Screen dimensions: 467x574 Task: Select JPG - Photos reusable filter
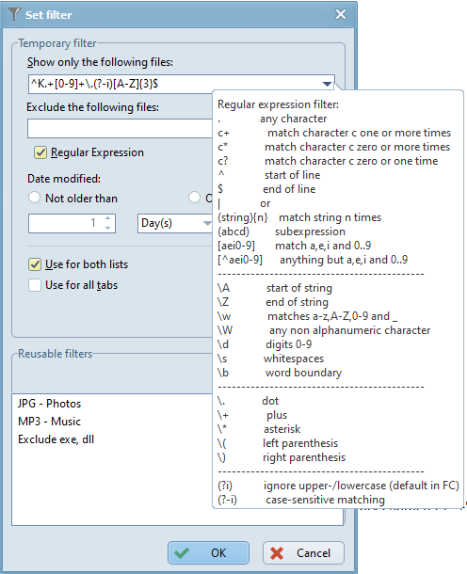coord(50,404)
